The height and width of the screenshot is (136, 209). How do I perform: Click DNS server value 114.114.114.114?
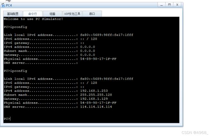click(96, 107)
